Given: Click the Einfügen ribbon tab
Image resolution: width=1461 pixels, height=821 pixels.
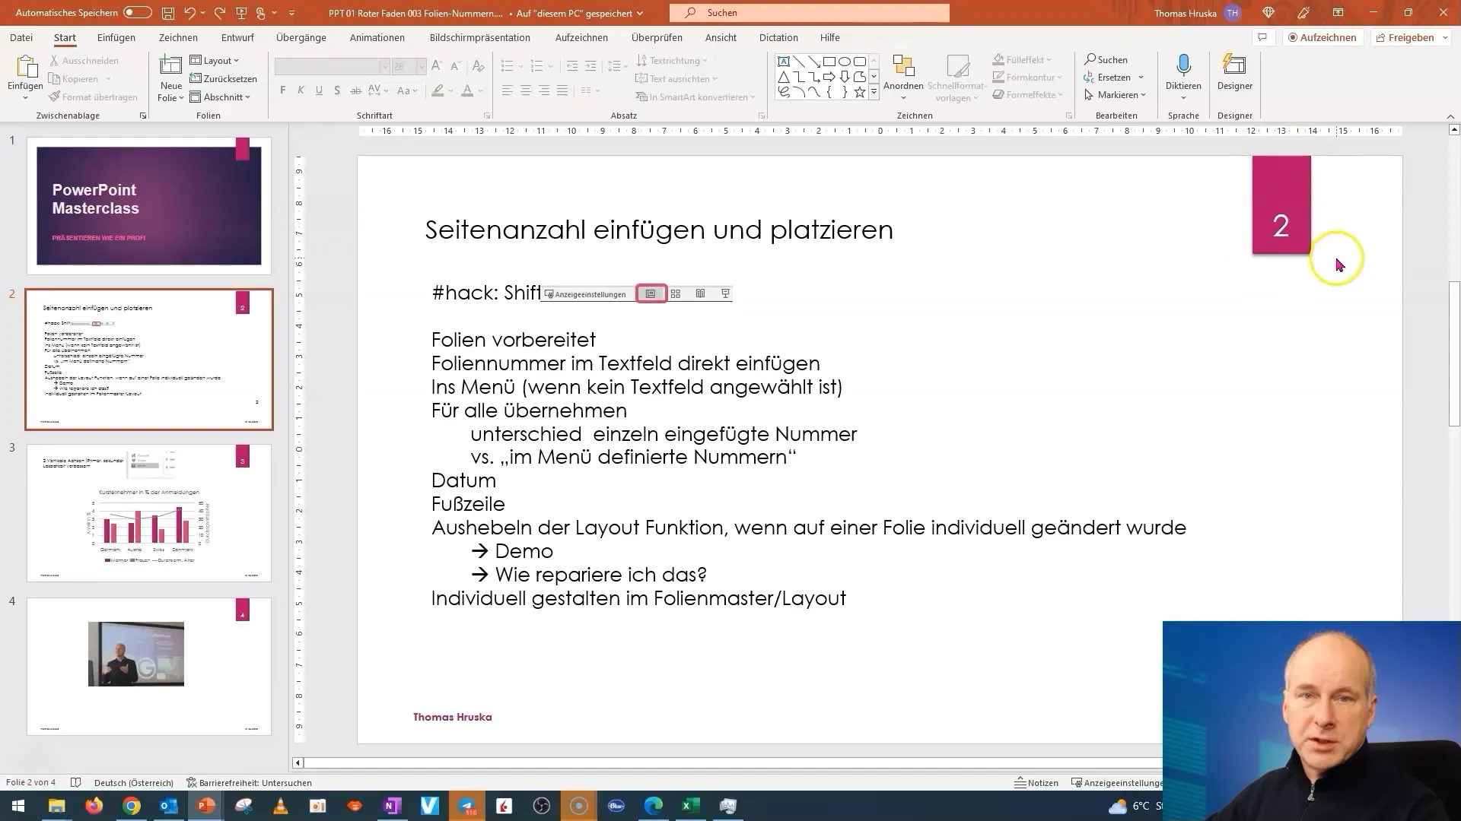Looking at the screenshot, I should click(x=116, y=37).
